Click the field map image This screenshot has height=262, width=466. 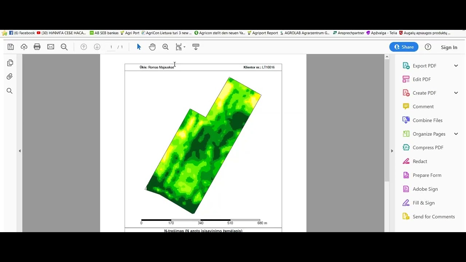click(203, 146)
